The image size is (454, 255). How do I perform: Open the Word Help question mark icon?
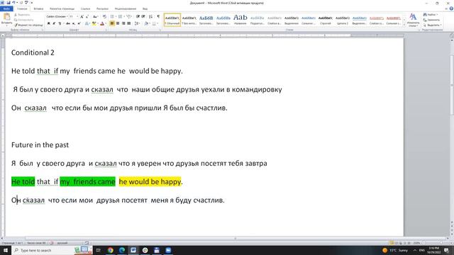[451, 8]
